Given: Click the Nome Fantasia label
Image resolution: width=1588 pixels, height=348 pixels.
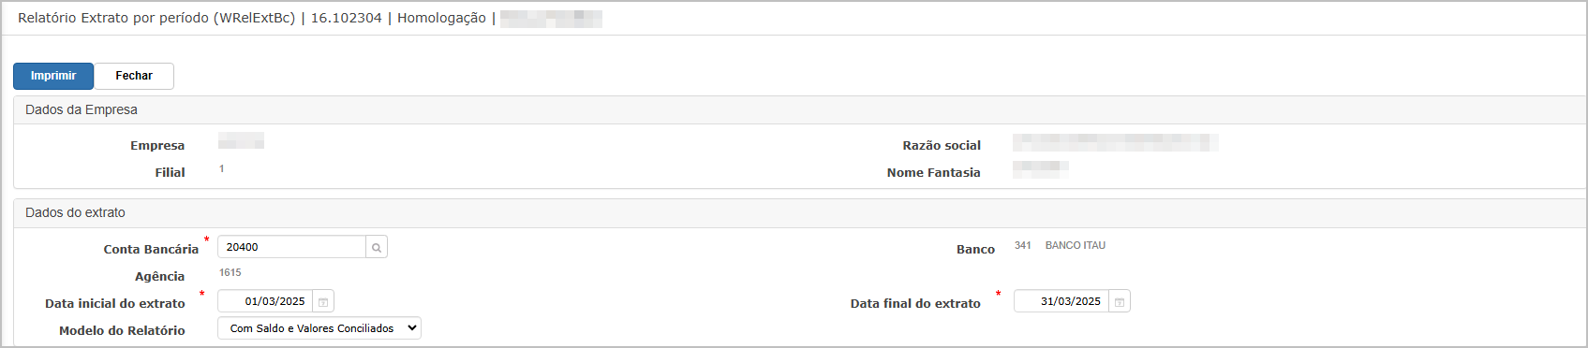Looking at the screenshot, I should (x=934, y=172).
